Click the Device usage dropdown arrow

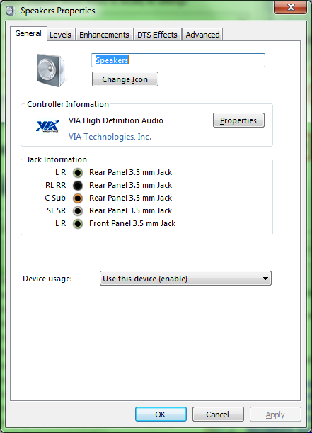[265, 279]
